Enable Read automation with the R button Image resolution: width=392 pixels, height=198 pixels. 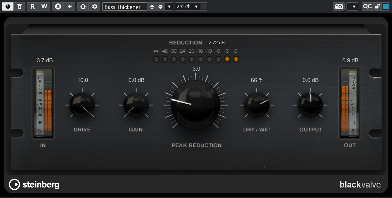coord(33,6)
